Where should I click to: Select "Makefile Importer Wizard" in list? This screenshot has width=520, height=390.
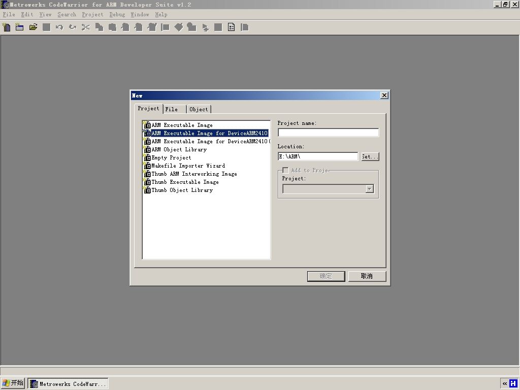click(184, 166)
